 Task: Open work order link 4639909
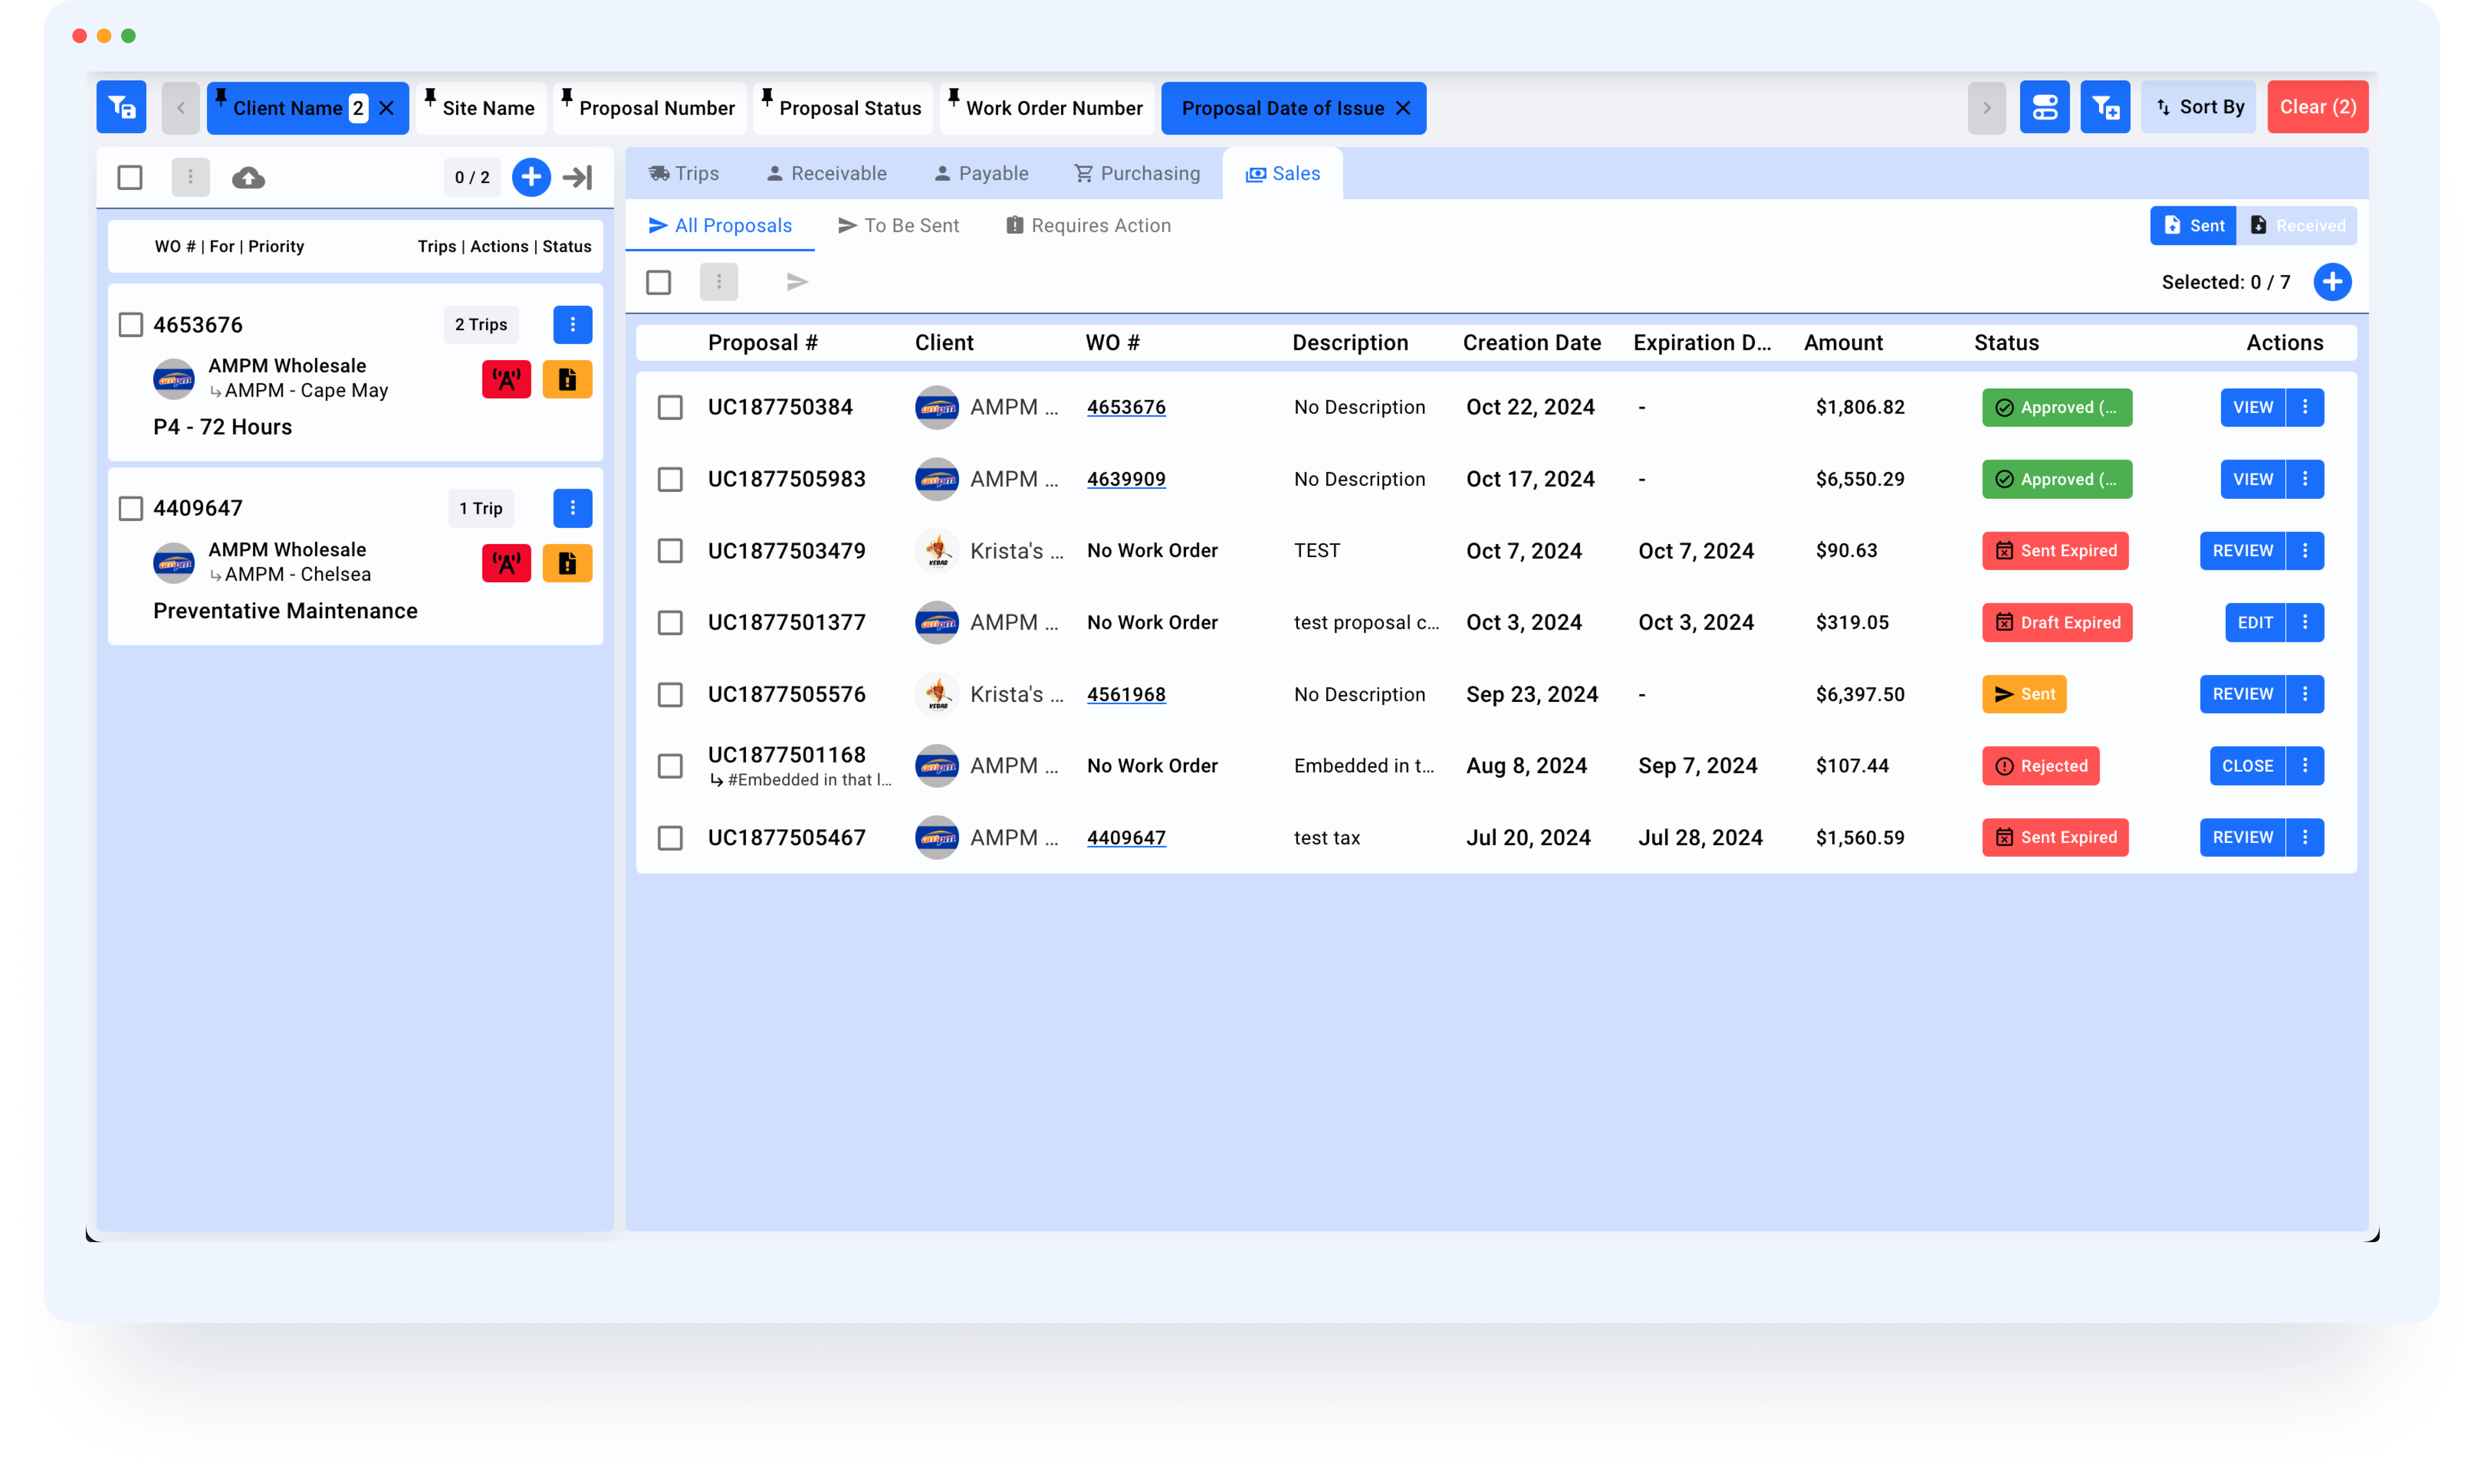[x=1125, y=479]
